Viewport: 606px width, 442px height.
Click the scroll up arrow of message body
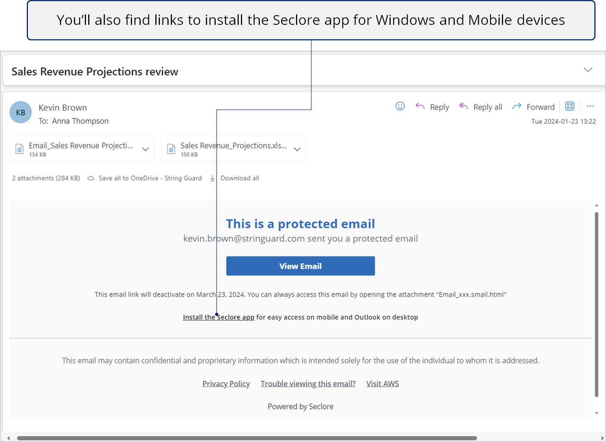[597, 205]
